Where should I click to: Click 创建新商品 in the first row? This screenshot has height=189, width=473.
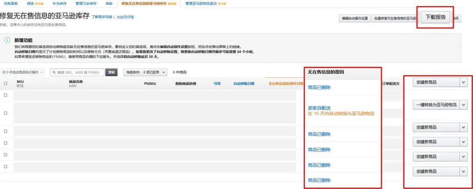(x=436, y=82)
